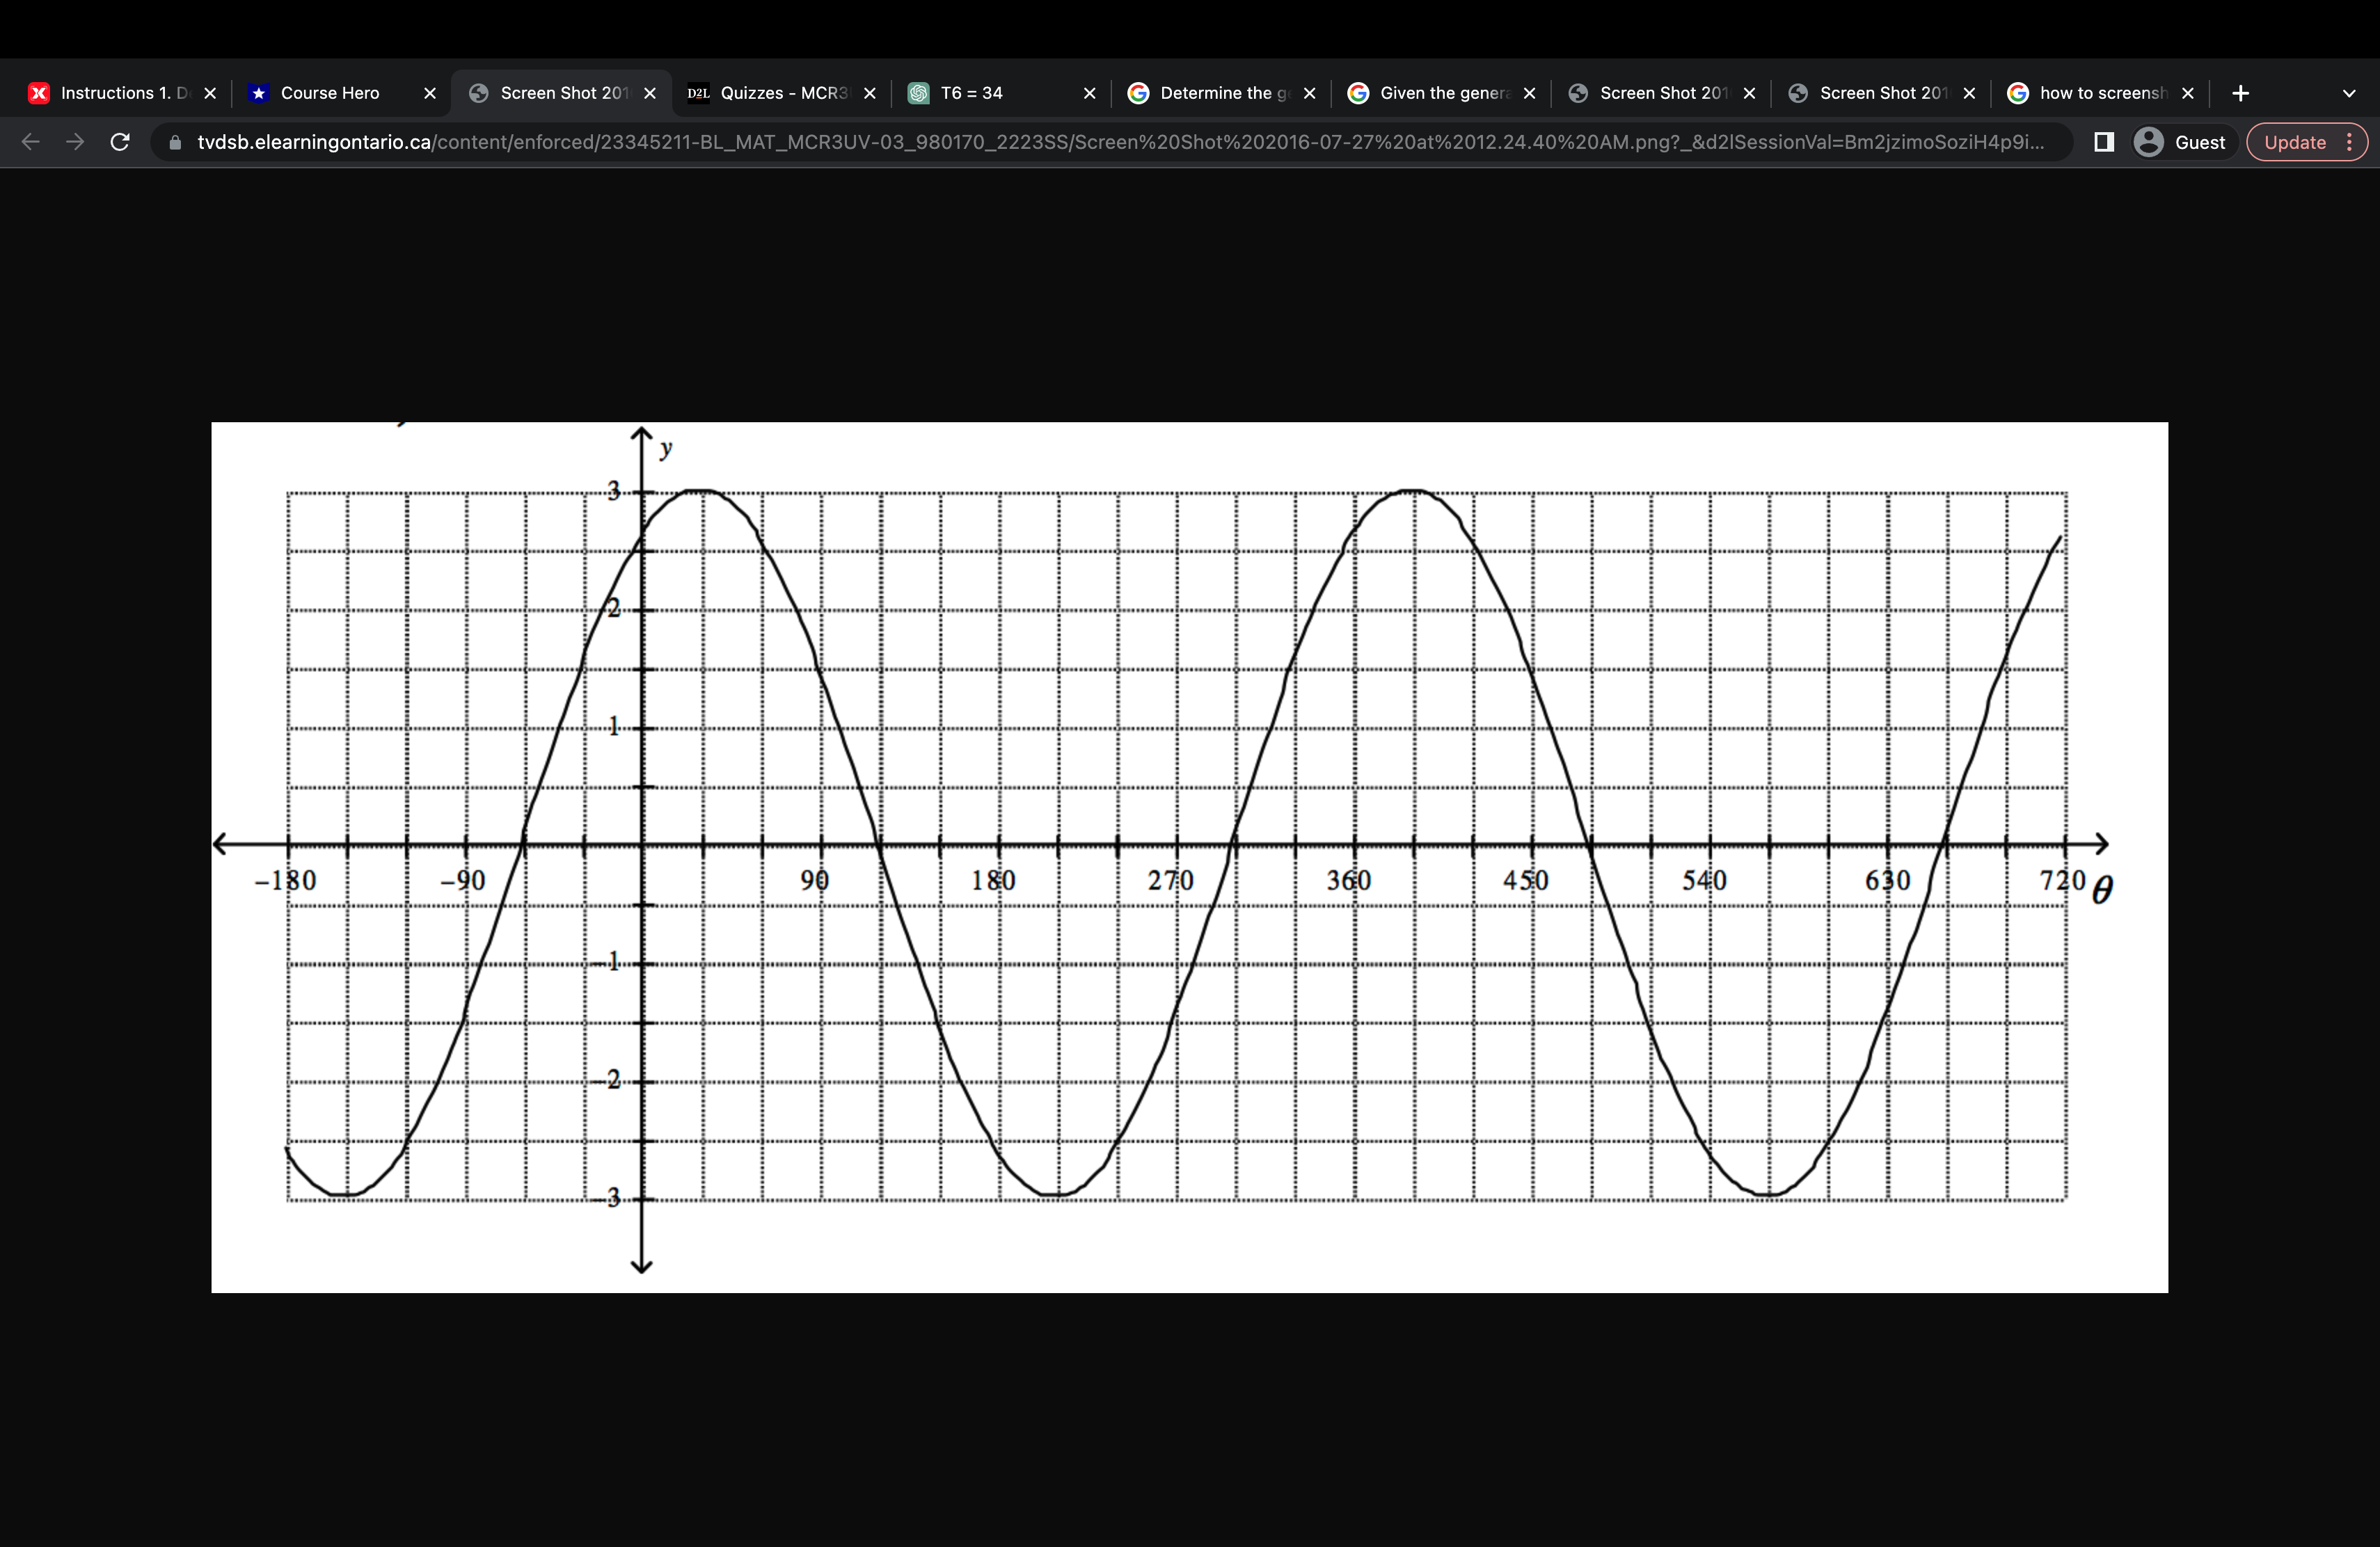Image resolution: width=2380 pixels, height=1547 pixels.
Task: Close the T6 = 34 tab
Action: click(x=1090, y=93)
